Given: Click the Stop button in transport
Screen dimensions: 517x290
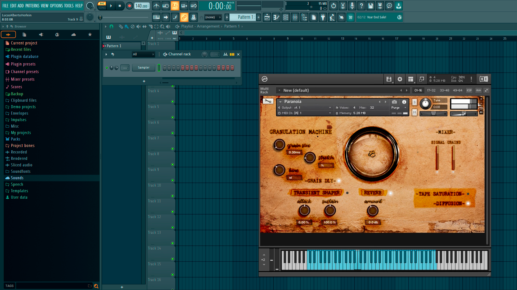Looking at the screenshot, I should 120,6.
